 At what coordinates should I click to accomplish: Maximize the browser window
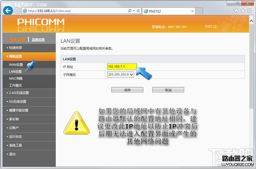[x=238, y=3]
